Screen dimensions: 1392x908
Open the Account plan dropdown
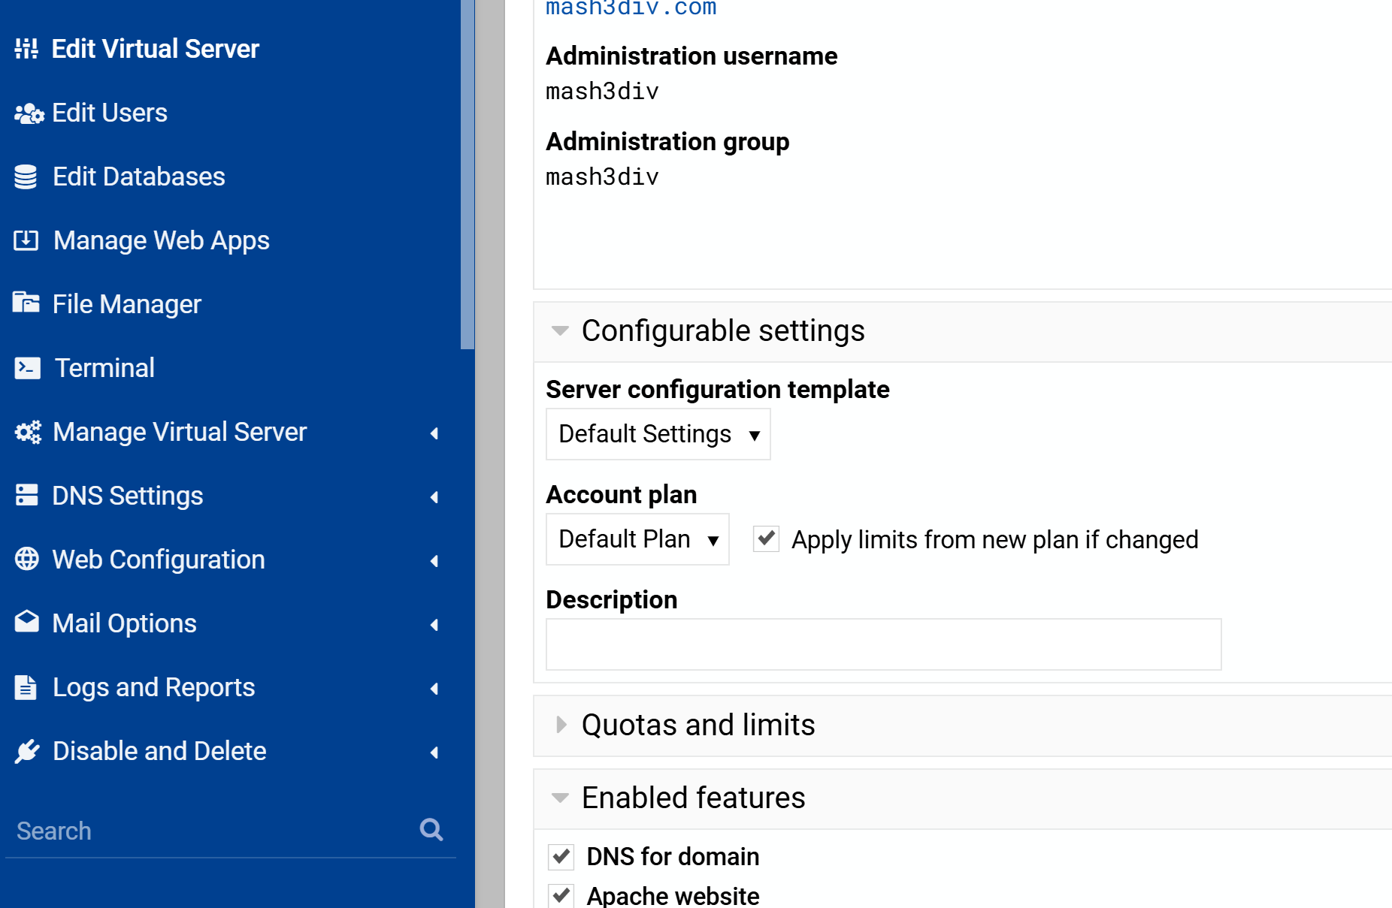click(637, 539)
